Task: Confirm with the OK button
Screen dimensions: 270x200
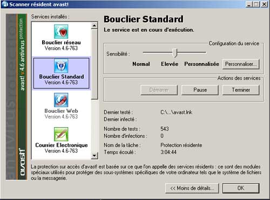Action: click(241, 188)
